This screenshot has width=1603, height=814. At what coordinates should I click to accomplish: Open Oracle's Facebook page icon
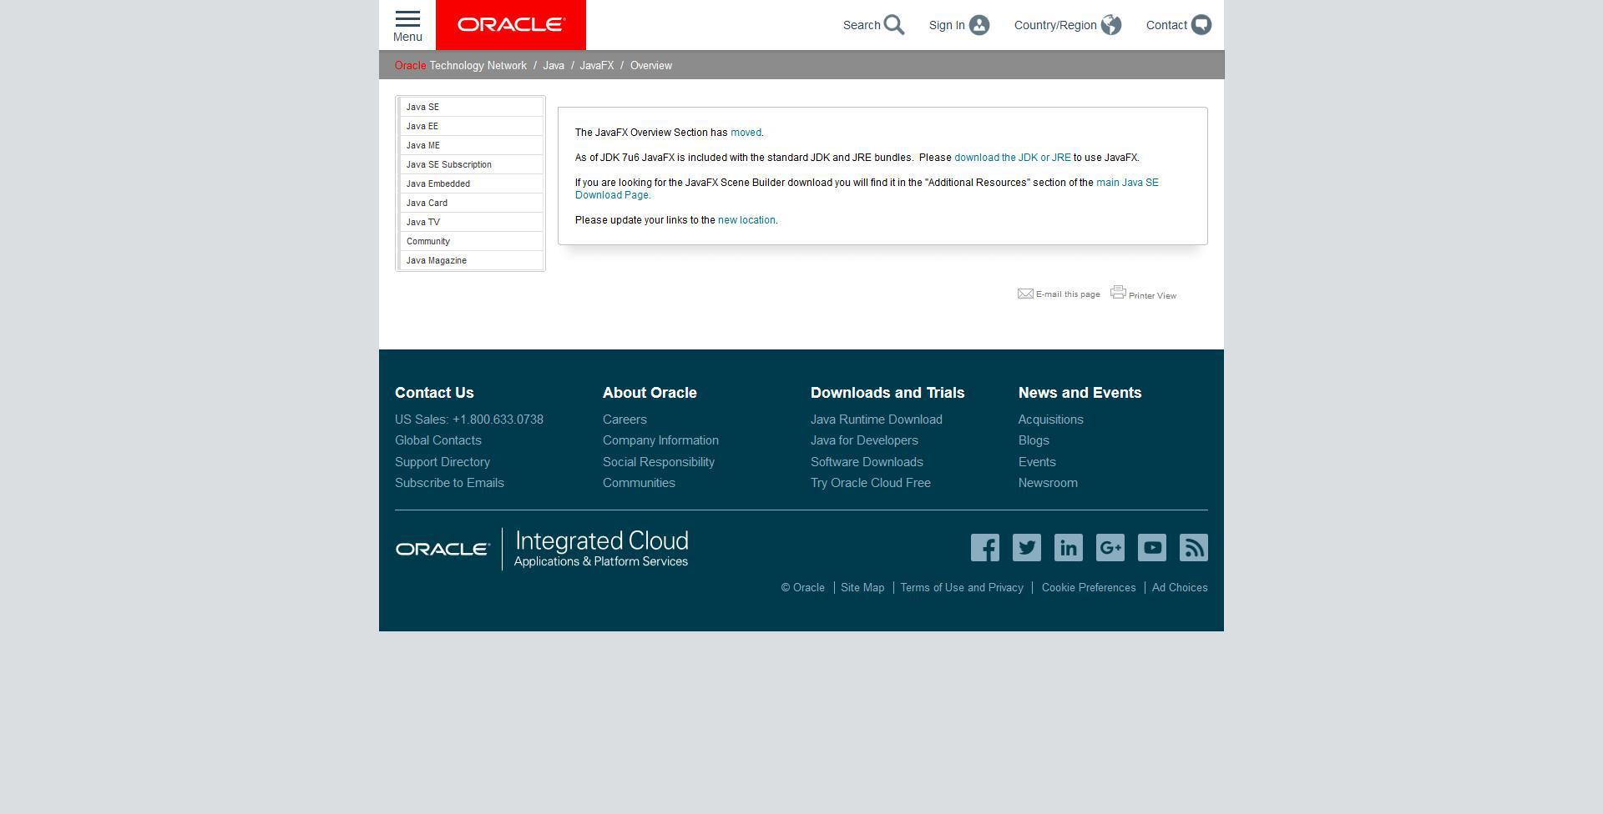click(x=985, y=548)
